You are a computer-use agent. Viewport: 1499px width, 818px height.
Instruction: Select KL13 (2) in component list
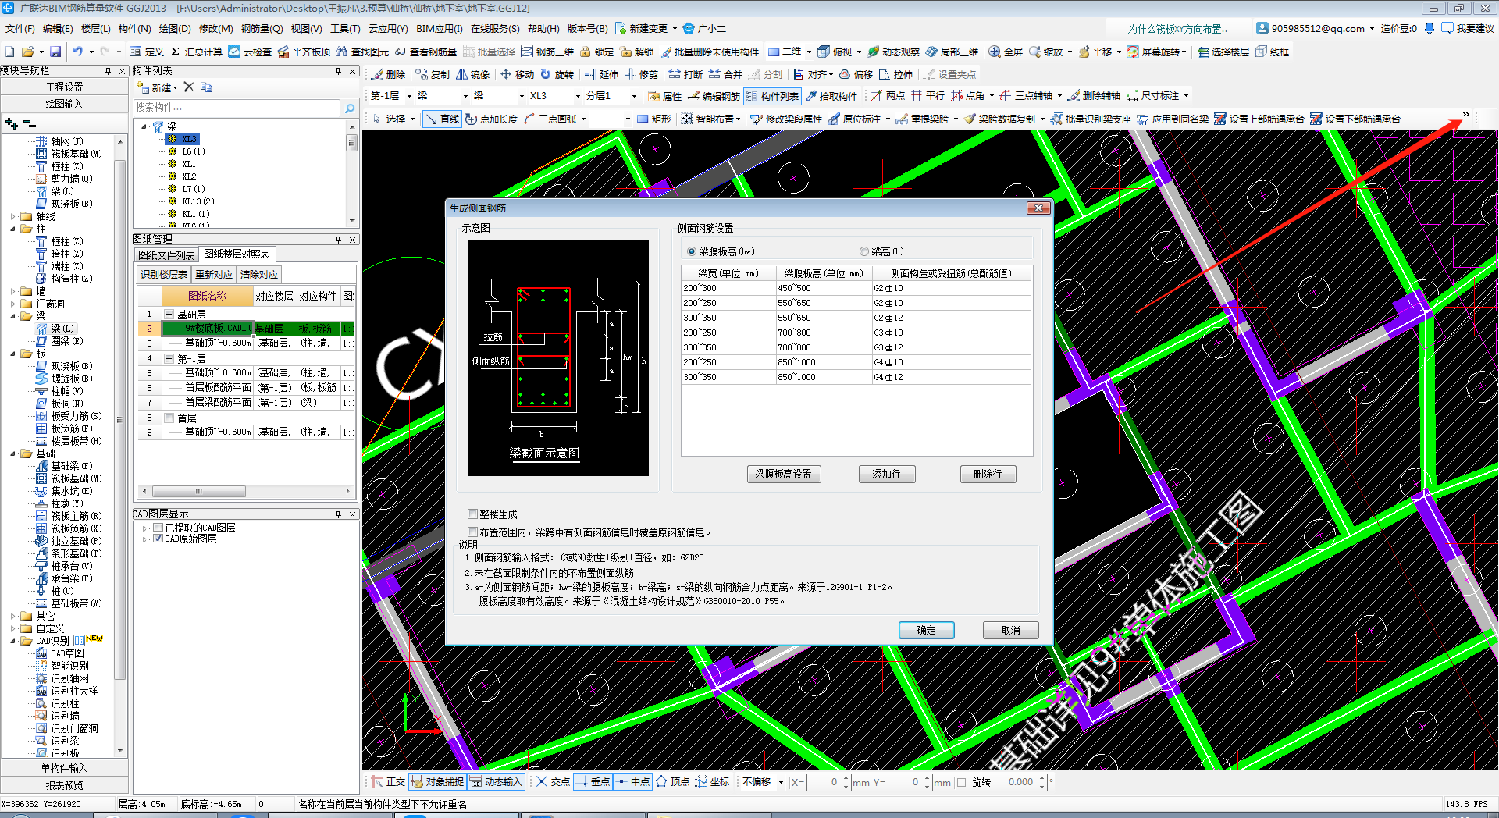[x=198, y=201]
